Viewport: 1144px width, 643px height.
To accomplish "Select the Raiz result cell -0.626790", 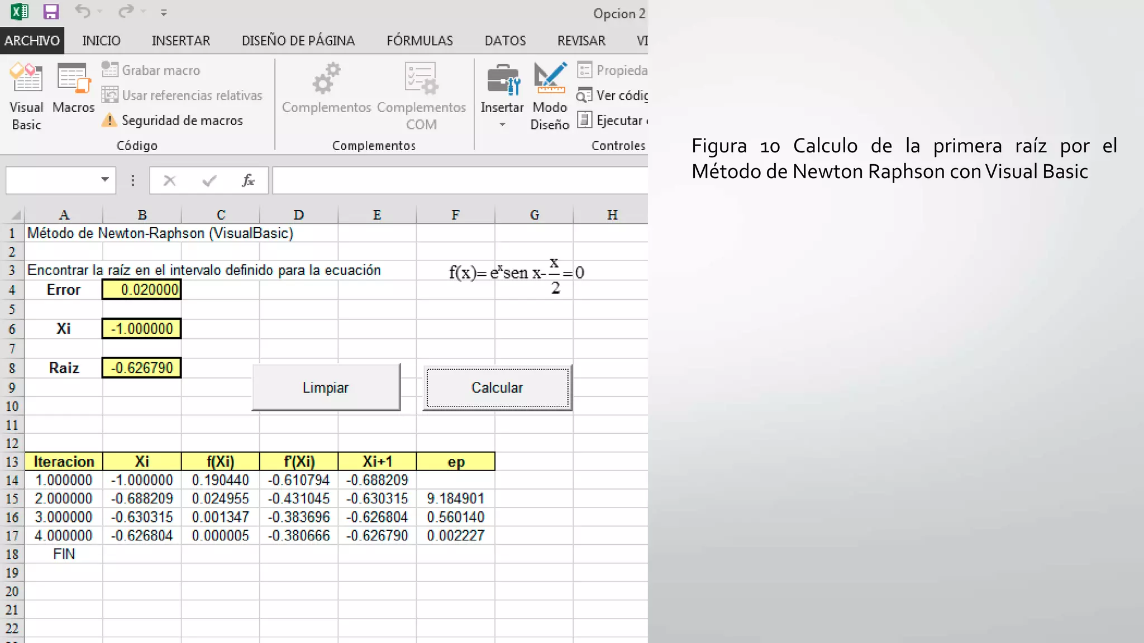I will coord(142,368).
